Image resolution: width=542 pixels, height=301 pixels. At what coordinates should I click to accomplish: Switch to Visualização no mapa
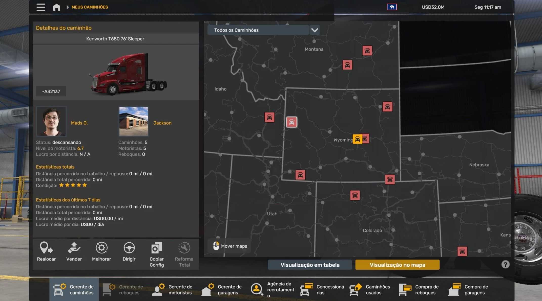397,265
